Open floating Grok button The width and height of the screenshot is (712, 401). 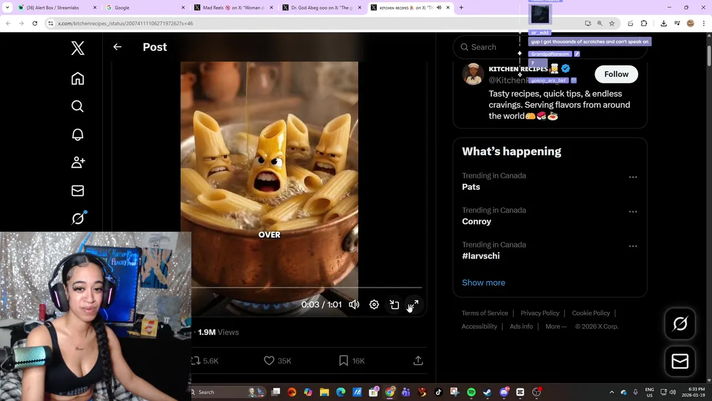(x=680, y=324)
